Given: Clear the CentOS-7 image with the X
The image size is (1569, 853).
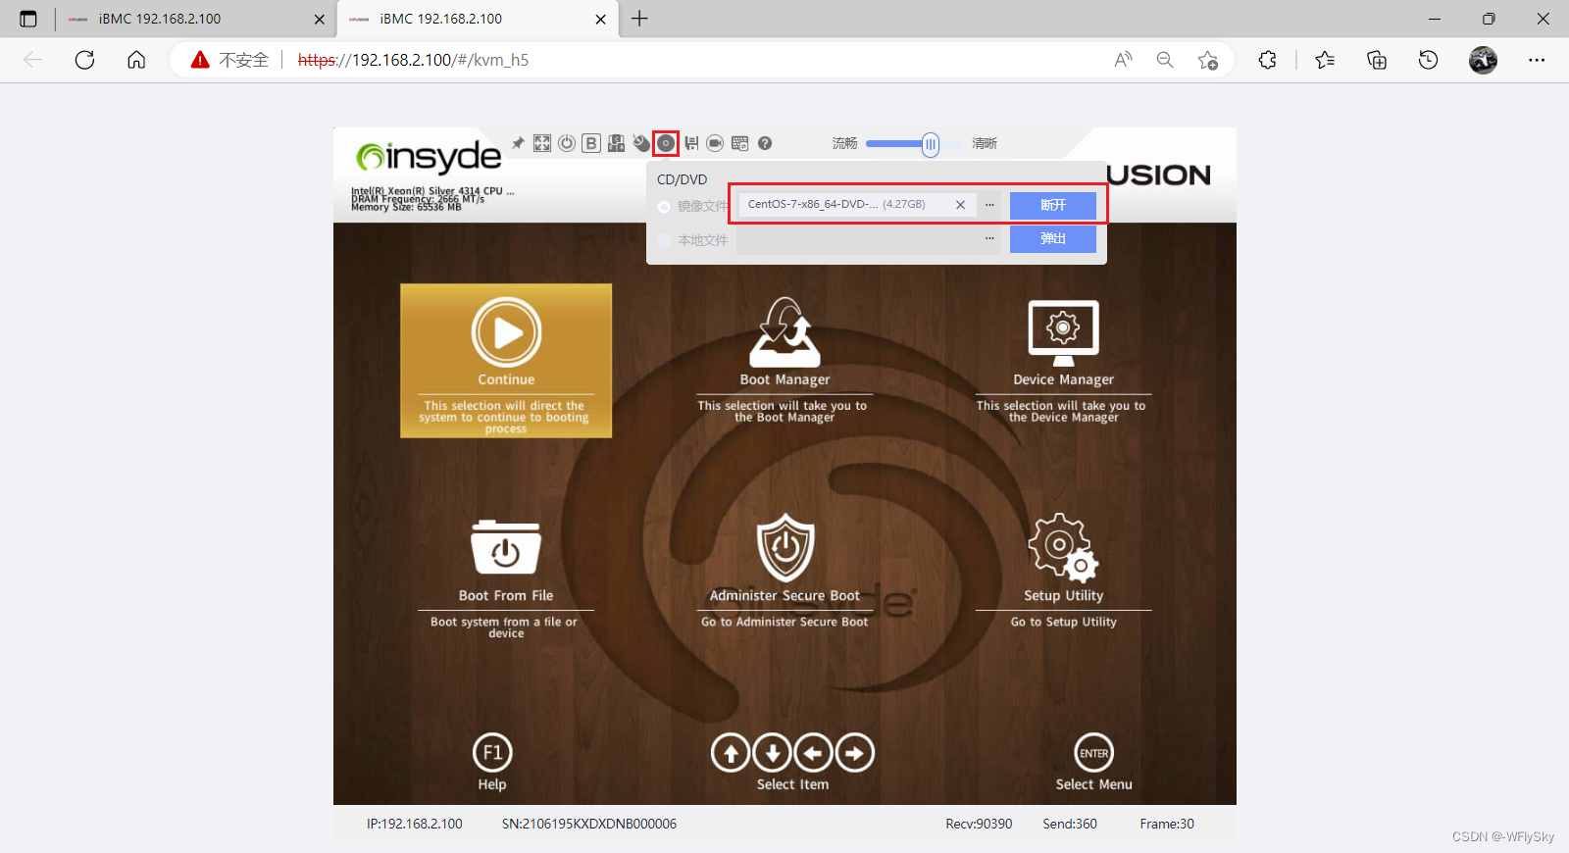Looking at the screenshot, I should [961, 205].
